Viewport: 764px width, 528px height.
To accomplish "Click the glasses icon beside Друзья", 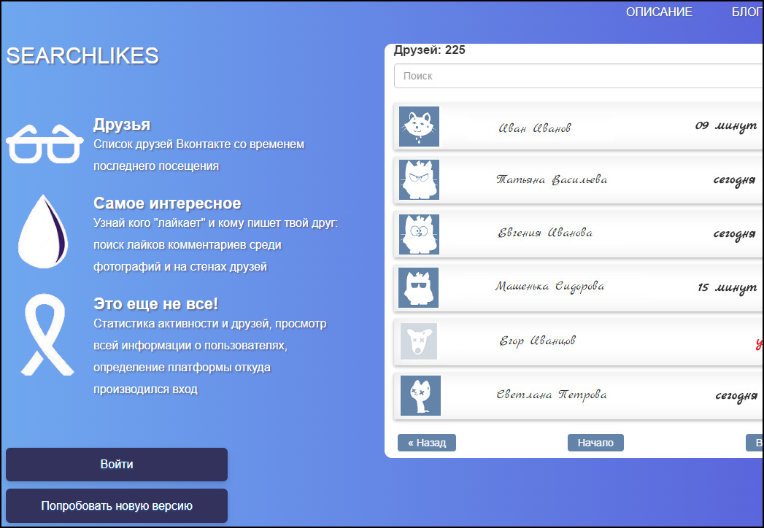I will 45,144.
